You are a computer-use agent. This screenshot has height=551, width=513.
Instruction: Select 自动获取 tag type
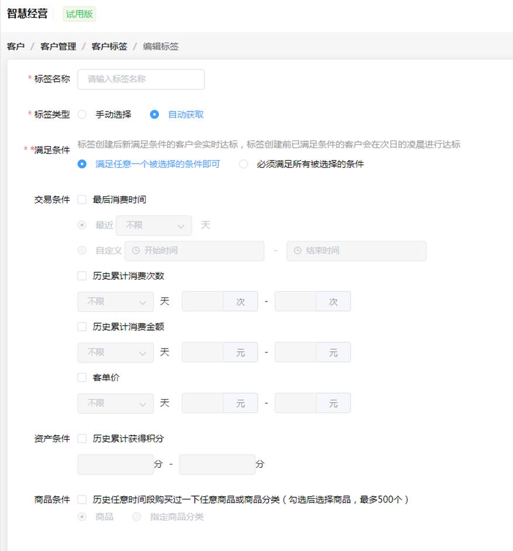click(x=154, y=115)
